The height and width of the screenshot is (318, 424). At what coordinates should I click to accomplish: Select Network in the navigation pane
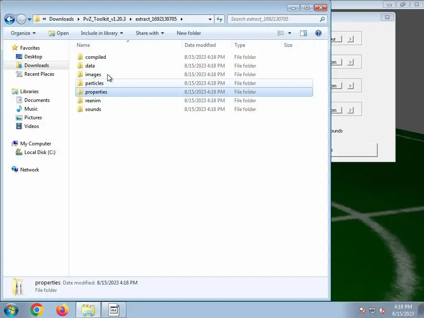(x=29, y=169)
